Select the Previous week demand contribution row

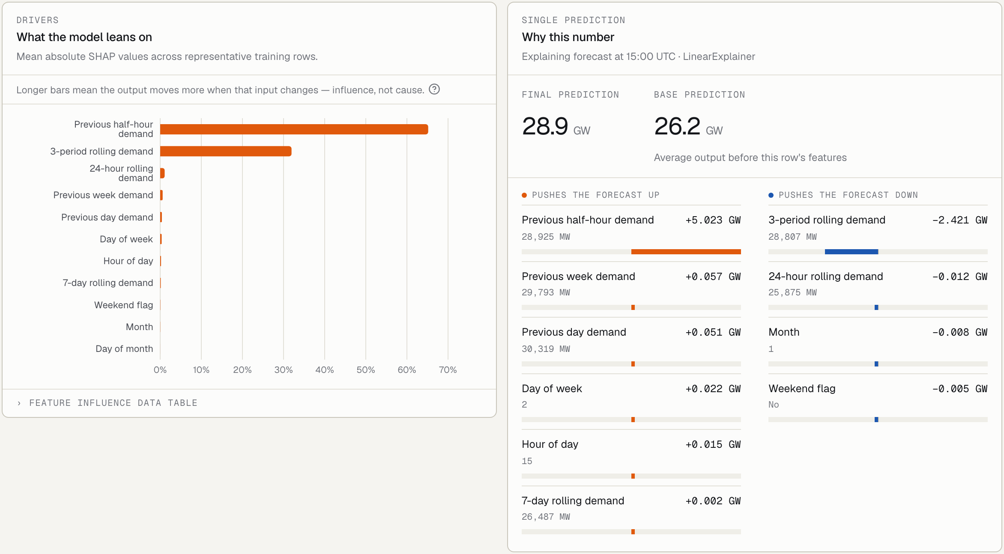631,290
